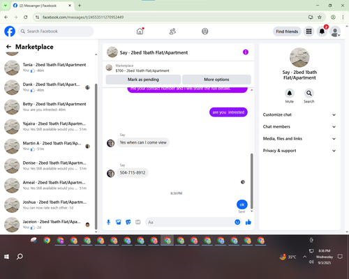Open the volume speaker tray icon

coord(311,262)
